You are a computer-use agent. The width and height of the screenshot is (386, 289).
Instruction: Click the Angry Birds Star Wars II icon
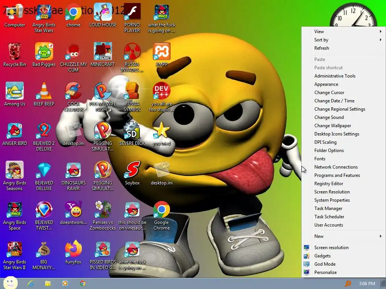coord(15,256)
